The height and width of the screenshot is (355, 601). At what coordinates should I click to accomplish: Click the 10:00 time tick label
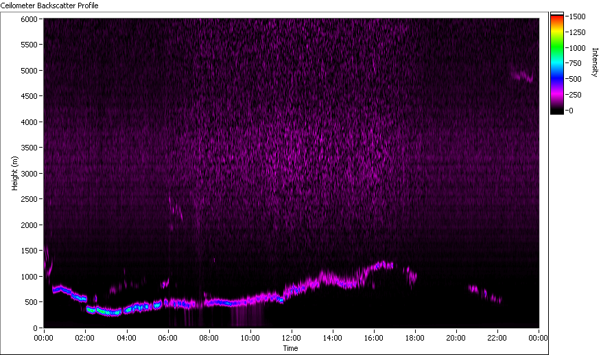(250, 338)
